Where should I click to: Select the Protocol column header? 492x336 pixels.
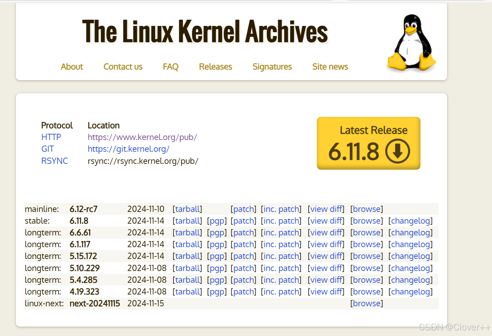[x=57, y=125]
